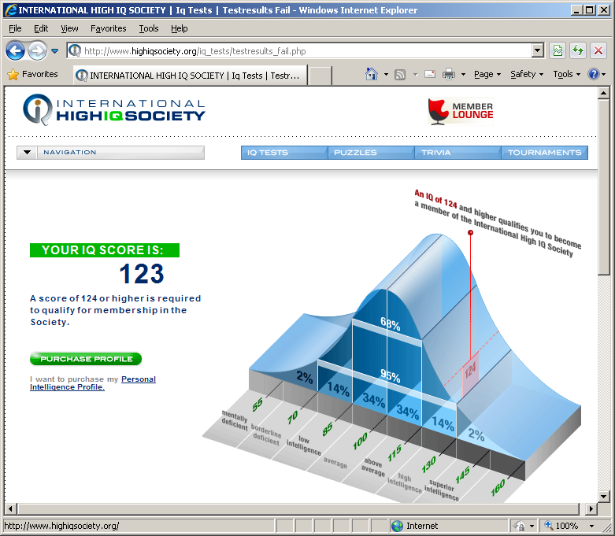This screenshot has width=615, height=536.
Task: Click the YOUR IQ SCORE IS green banner
Action: (105, 250)
